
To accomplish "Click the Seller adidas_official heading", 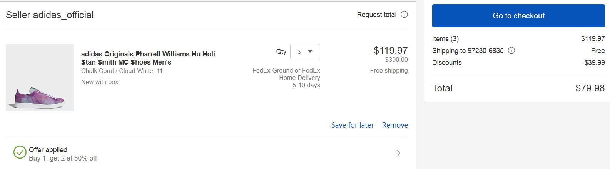I will [50, 15].
